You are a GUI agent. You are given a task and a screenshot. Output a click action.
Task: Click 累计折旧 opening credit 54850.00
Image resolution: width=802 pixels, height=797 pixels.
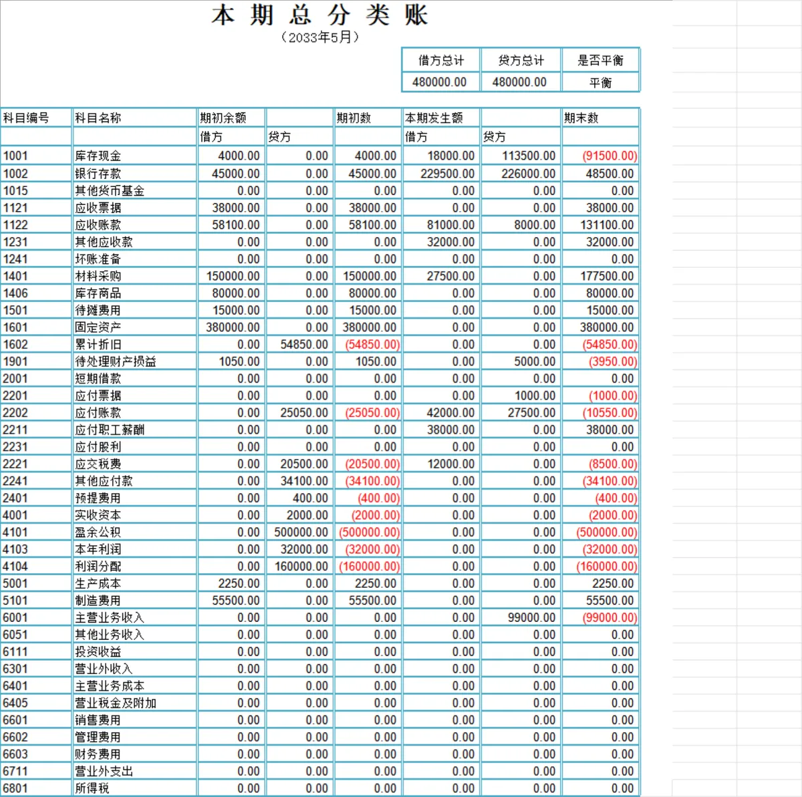click(304, 345)
